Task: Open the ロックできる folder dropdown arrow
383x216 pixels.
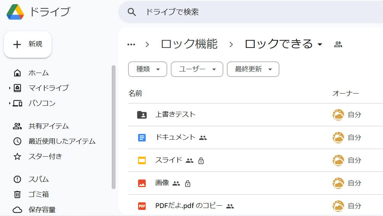Action: (320, 44)
